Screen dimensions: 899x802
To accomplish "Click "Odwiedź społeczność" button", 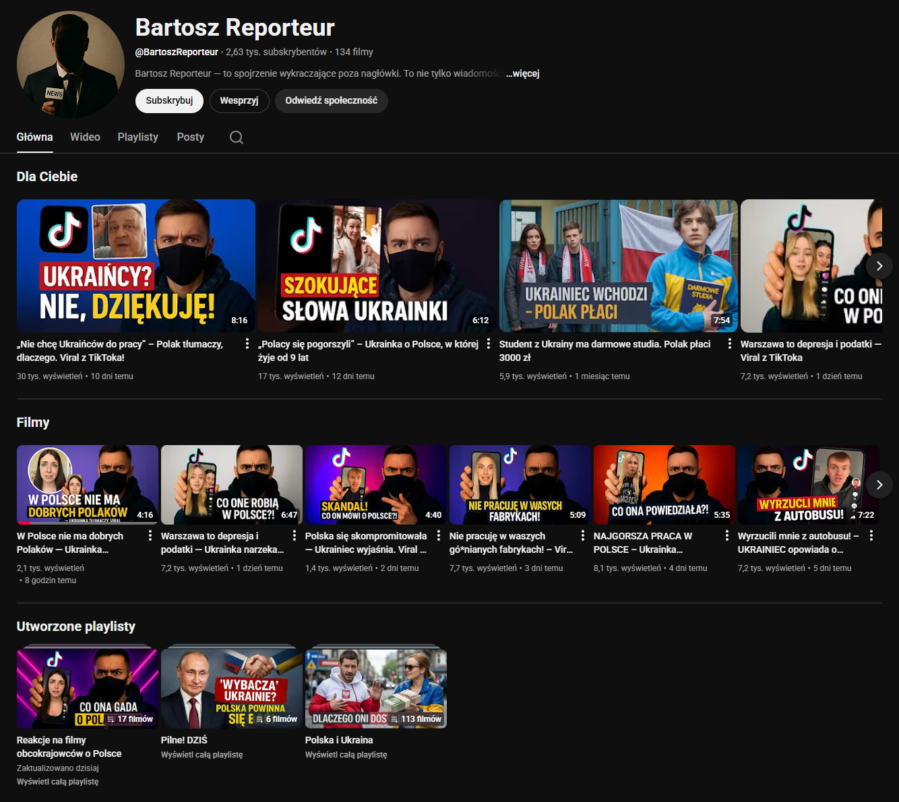I will 331,100.
